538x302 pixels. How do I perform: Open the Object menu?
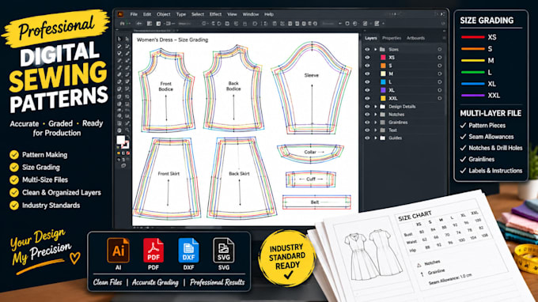pos(163,14)
